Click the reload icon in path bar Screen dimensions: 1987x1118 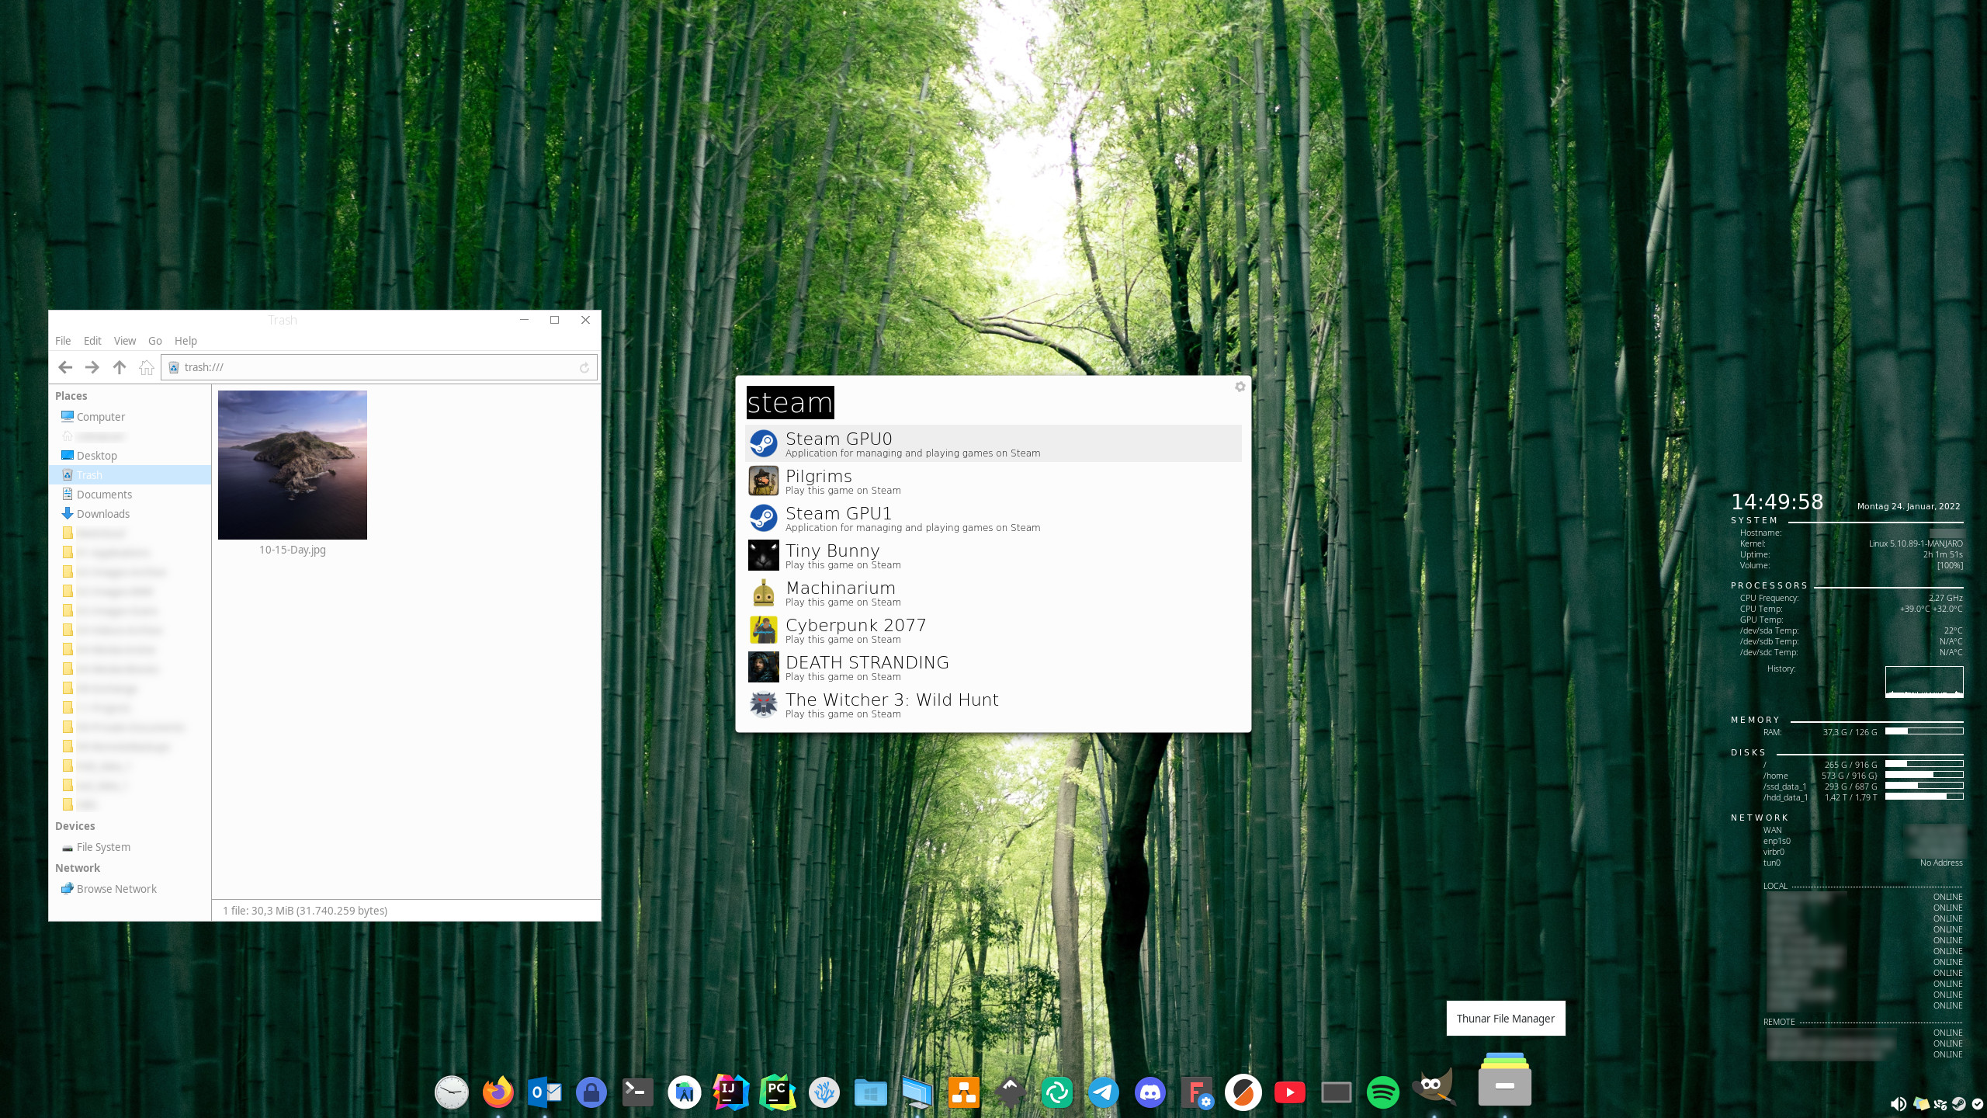[584, 368]
